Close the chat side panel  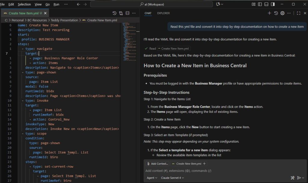[305, 13]
